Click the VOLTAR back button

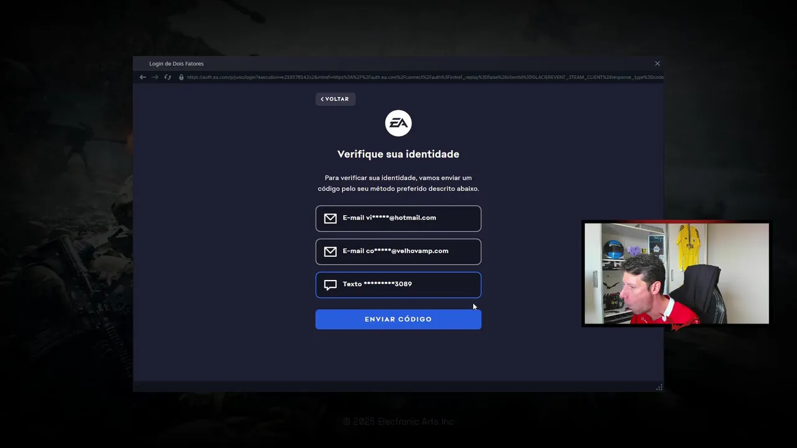click(335, 99)
